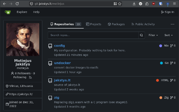Image resolution: width=179 pixels, height=112 pixels.
Task: Switch to the Packages tab
Action: [x=116, y=24]
